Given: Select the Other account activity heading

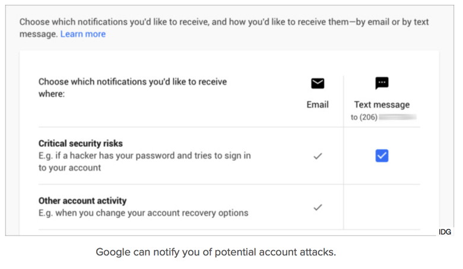Looking at the screenshot, I should 83,201.
